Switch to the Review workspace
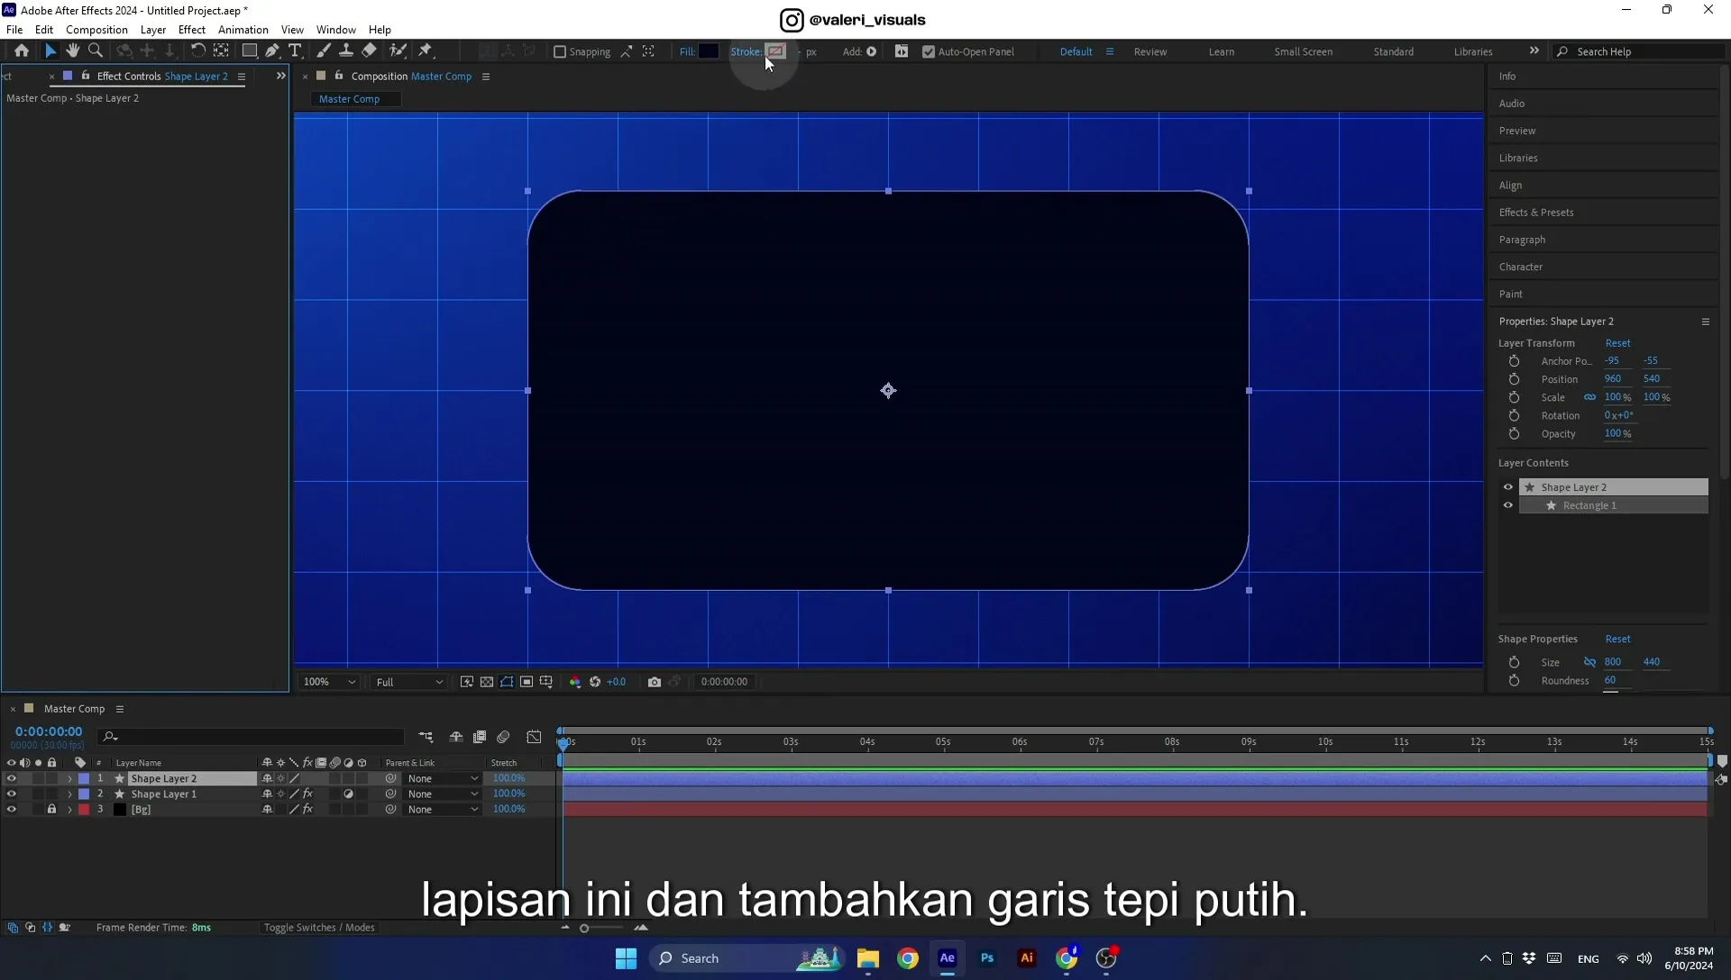The height and width of the screenshot is (980, 1731). click(1150, 51)
